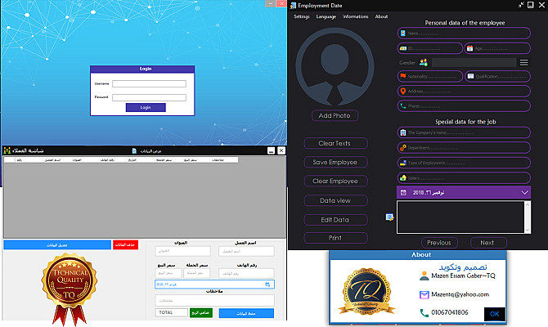The height and width of the screenshot is (327, 548).
Task: Click the notes edit icon beside the text box
Action: pos(389,217)
